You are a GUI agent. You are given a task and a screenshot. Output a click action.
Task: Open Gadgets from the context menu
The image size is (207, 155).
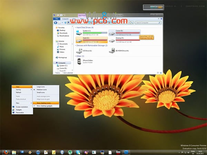click(x=22, y=110)
